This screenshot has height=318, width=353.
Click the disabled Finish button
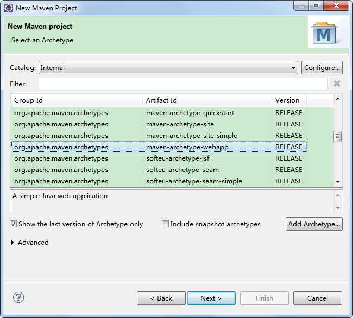click(264, 298)
